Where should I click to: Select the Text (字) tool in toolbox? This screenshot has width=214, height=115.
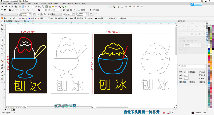pos(2,54)
